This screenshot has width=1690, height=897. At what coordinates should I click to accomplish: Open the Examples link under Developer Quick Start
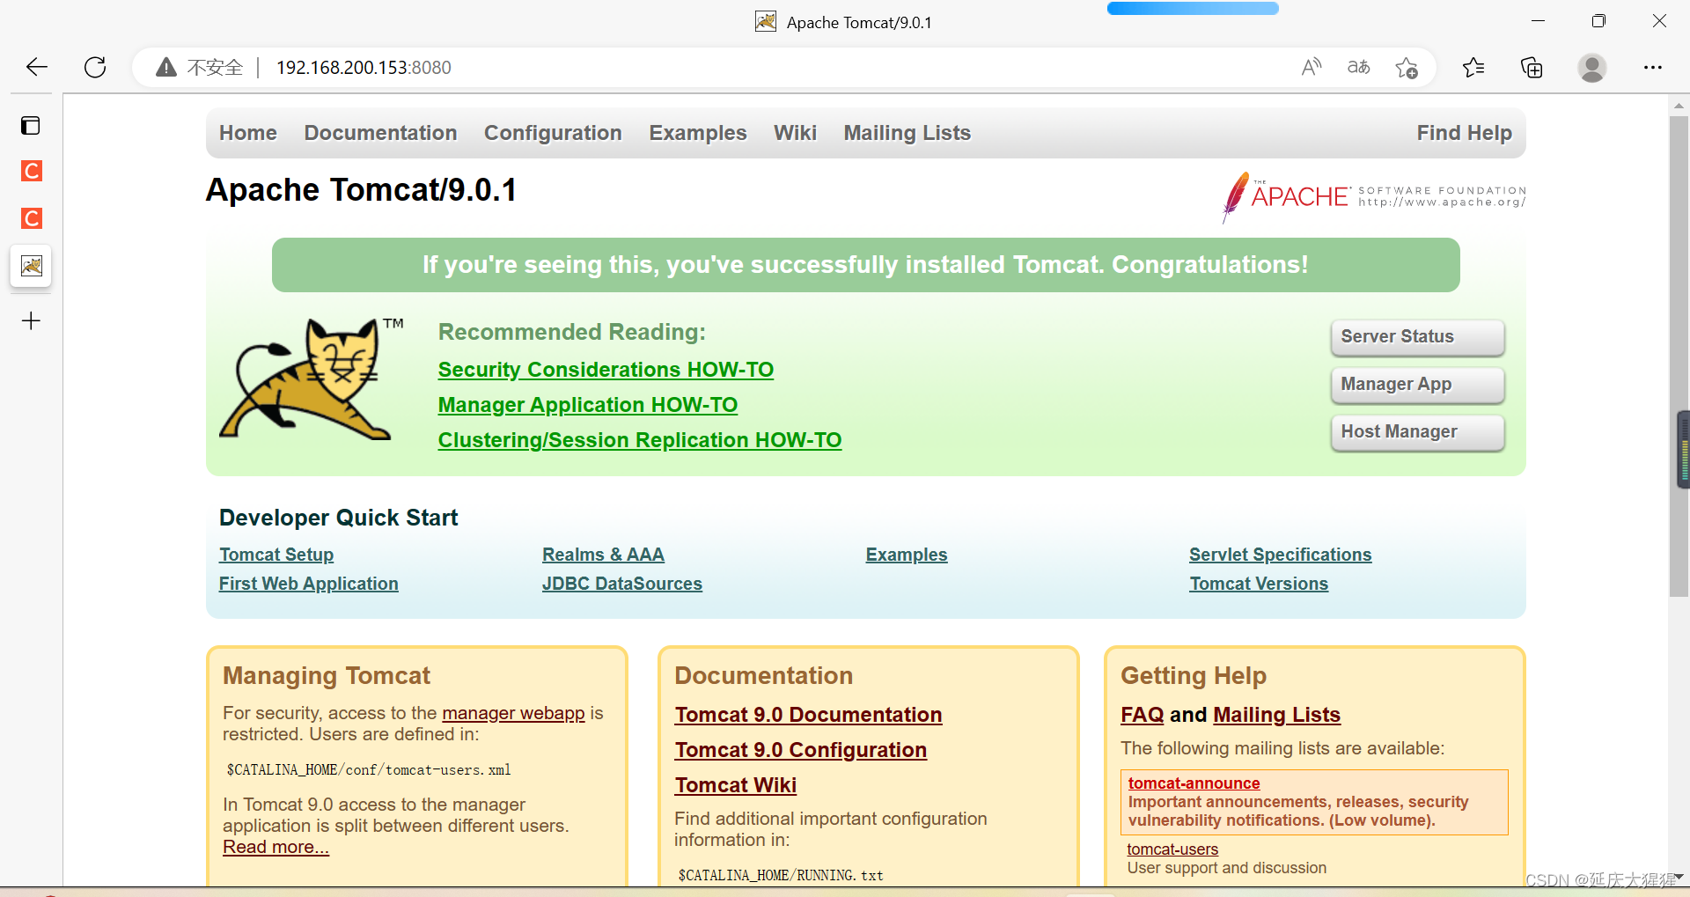click(x=907, y=555)
